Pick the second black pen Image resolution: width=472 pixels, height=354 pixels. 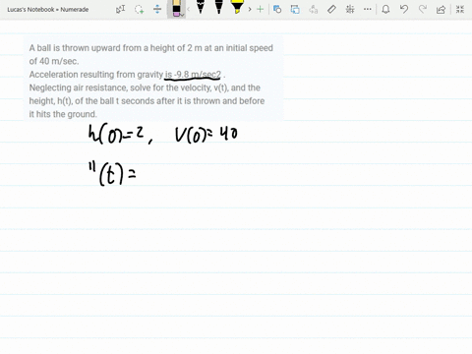[x=218, y=7]
